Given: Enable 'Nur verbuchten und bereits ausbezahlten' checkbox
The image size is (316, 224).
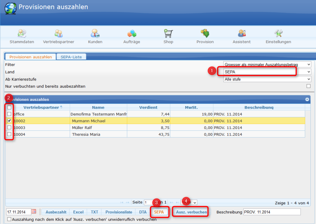Looking at the screenshot, I should 308,86.
